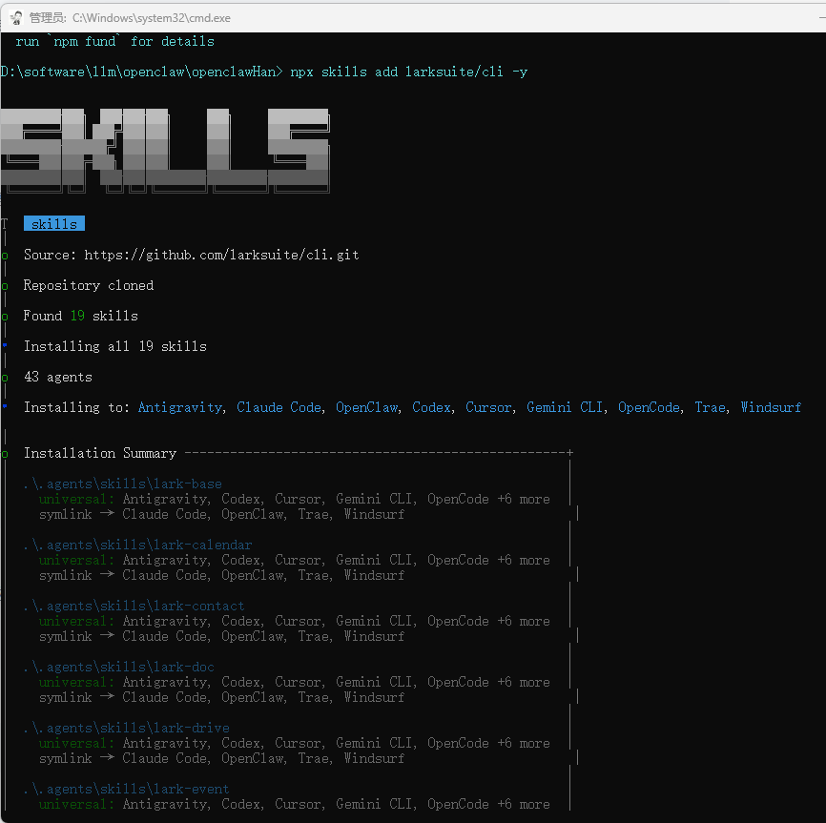Click the blue highlighted skills badge
Image resolution: width=826 pixels, height=823 pixels.
point(54,224)
